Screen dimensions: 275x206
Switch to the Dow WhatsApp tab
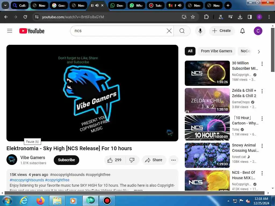click(x=117, y=5)
